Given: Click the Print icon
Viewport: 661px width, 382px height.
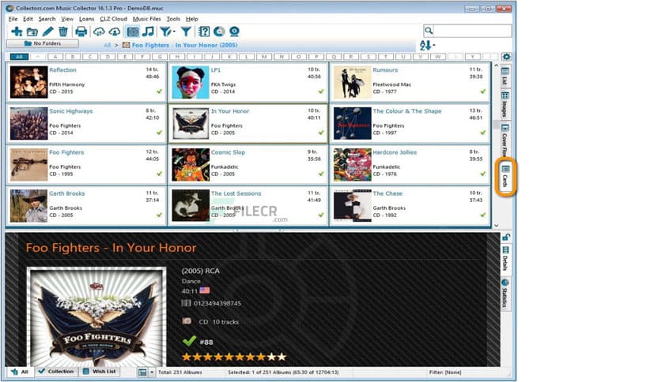Looking at the screenshot, I should coord(81,32).
